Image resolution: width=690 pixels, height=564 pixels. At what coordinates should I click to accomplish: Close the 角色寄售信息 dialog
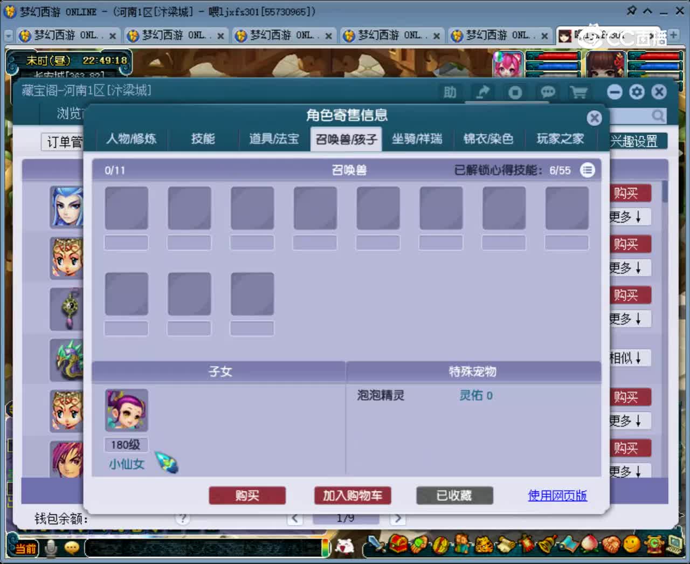594,118
